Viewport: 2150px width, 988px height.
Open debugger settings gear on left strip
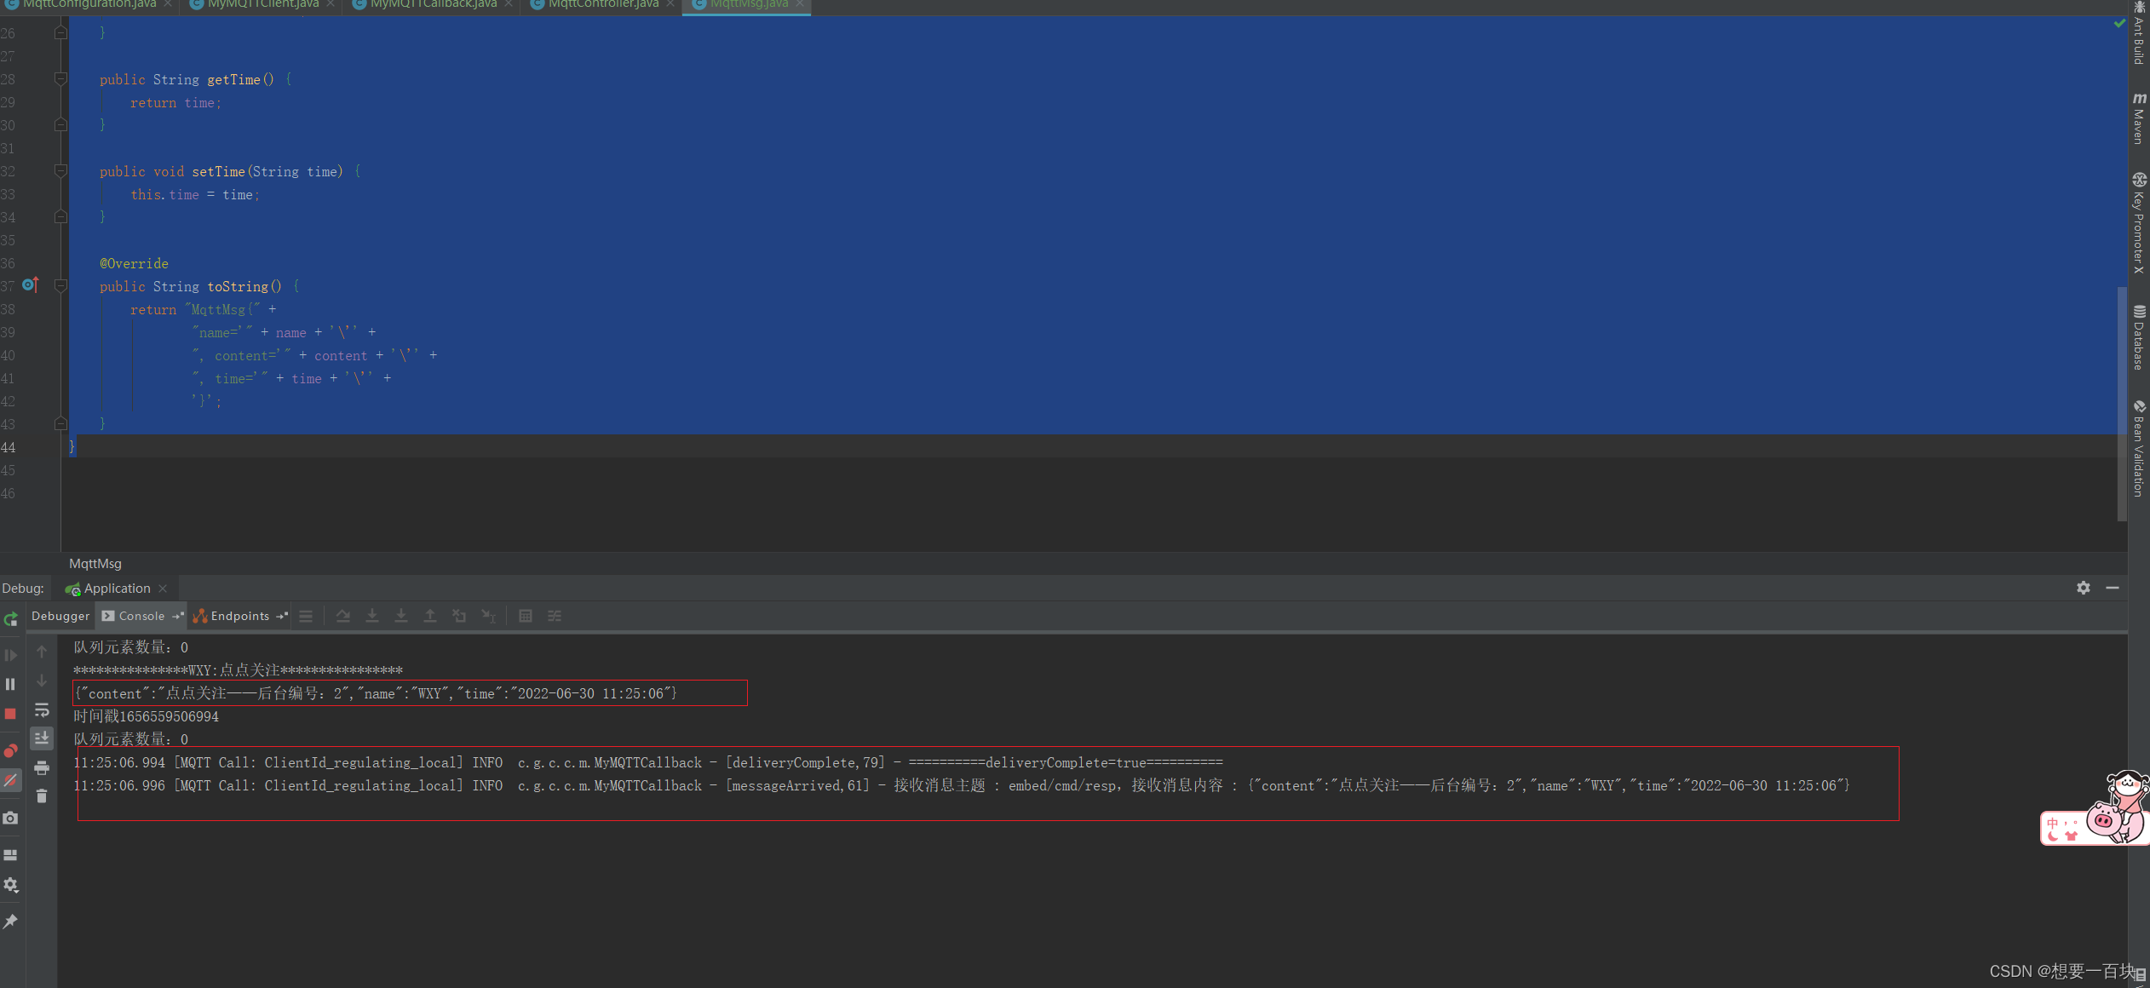point(10,886)
